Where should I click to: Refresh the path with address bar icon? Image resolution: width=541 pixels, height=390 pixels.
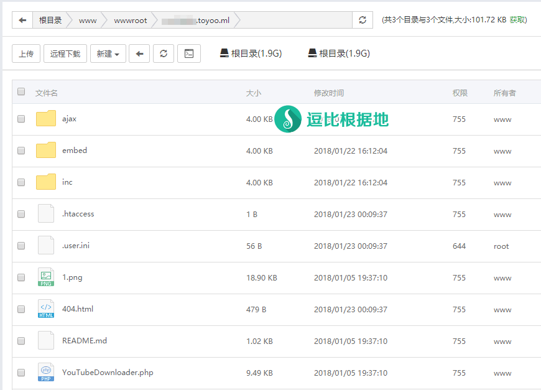(363, 21)
